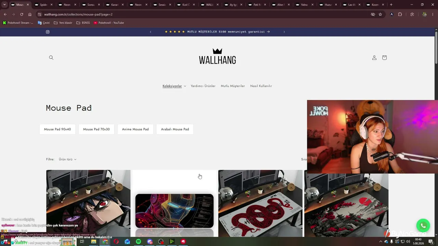
Task: Close the Kozmik tab
Action: [x=383, y=5]
